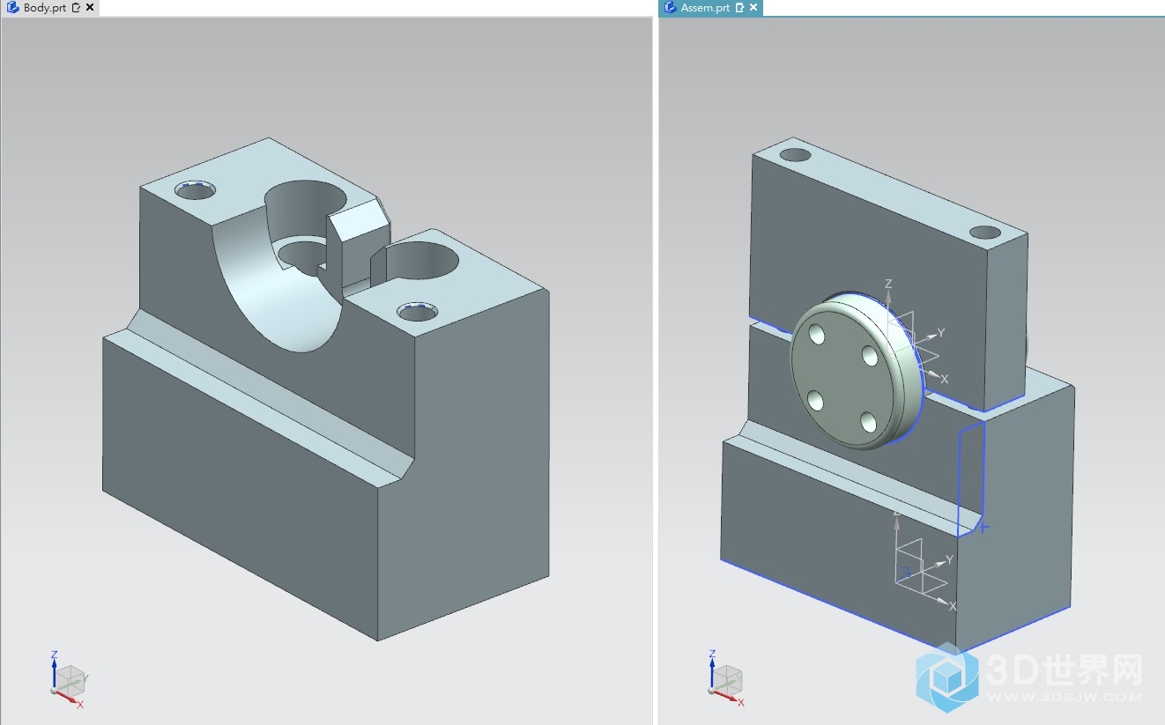Undock the Assem.prt window with its float icon
Image resolution: width=1165 pixels, height=725 pixels.
point(739,7)
